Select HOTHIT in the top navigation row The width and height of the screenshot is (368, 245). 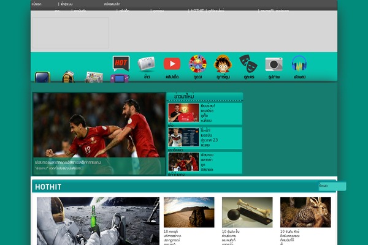[x=197, y=10]
